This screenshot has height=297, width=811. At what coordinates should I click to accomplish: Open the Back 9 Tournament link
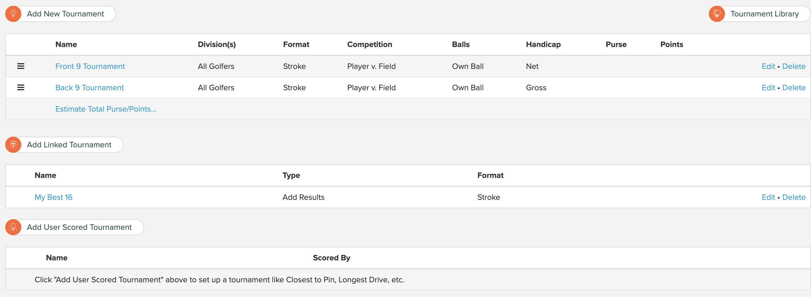pyautogui.click(x=89, y=88)
